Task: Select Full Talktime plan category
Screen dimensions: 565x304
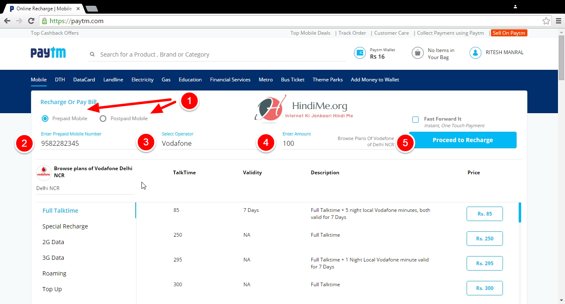Action: tap(60, 211)
